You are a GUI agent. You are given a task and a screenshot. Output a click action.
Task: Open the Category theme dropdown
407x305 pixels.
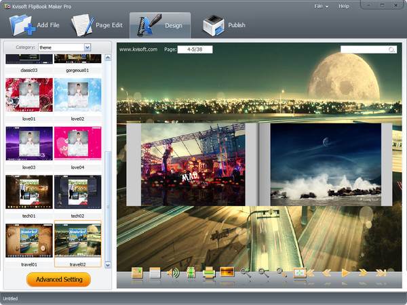pos(88,47)
